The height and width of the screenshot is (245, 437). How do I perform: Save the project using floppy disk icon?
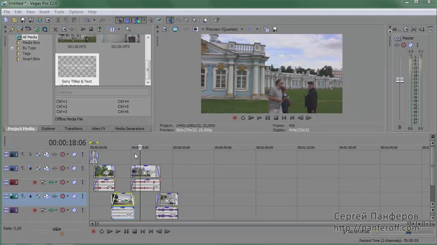tap(23, 20)
